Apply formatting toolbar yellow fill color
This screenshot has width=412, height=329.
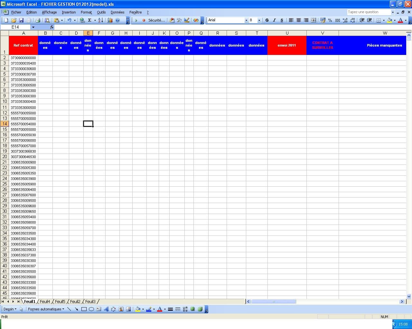click(389, 20)
